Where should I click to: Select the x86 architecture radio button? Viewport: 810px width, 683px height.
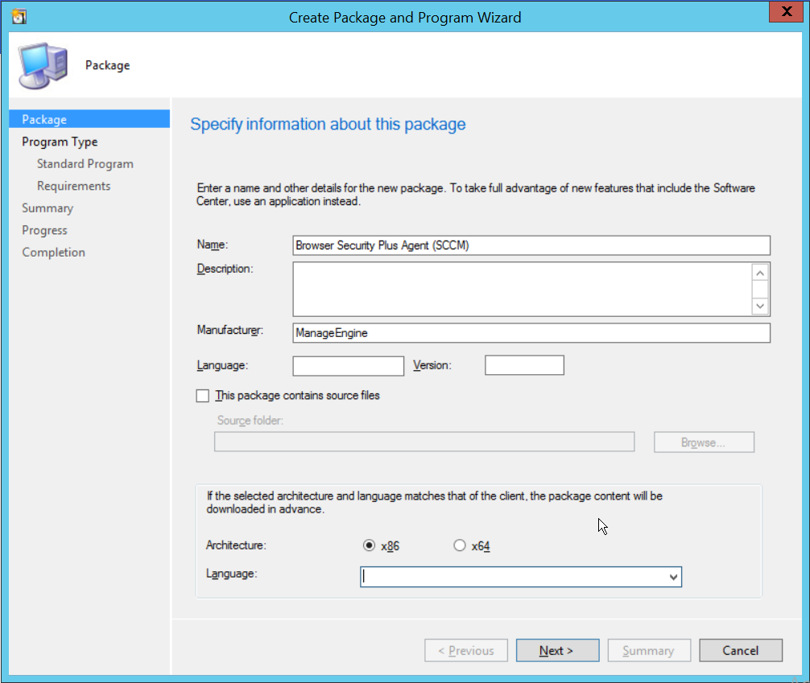pyautogui.click(x=369, y=545)
